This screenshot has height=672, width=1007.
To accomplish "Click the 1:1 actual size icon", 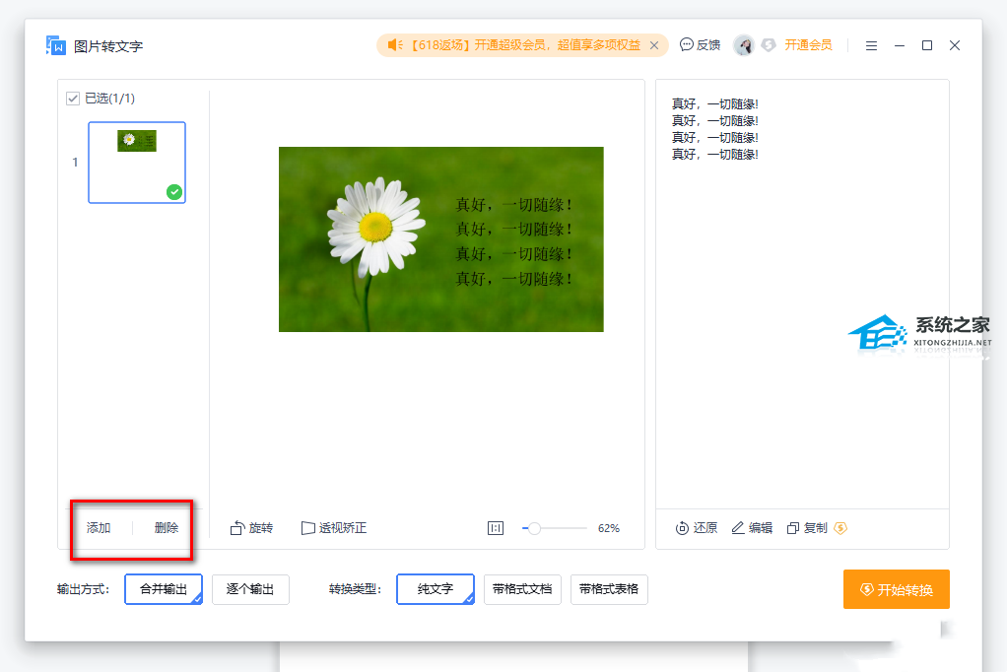I will [x=496, y=528].
